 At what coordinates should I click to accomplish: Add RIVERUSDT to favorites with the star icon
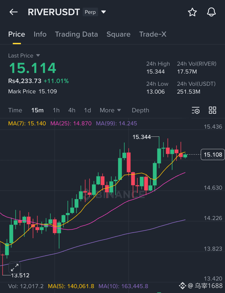[x=192, y=12]
